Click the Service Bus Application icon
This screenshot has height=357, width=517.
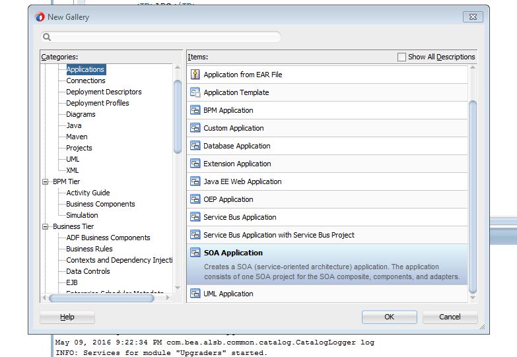[195, 217]
